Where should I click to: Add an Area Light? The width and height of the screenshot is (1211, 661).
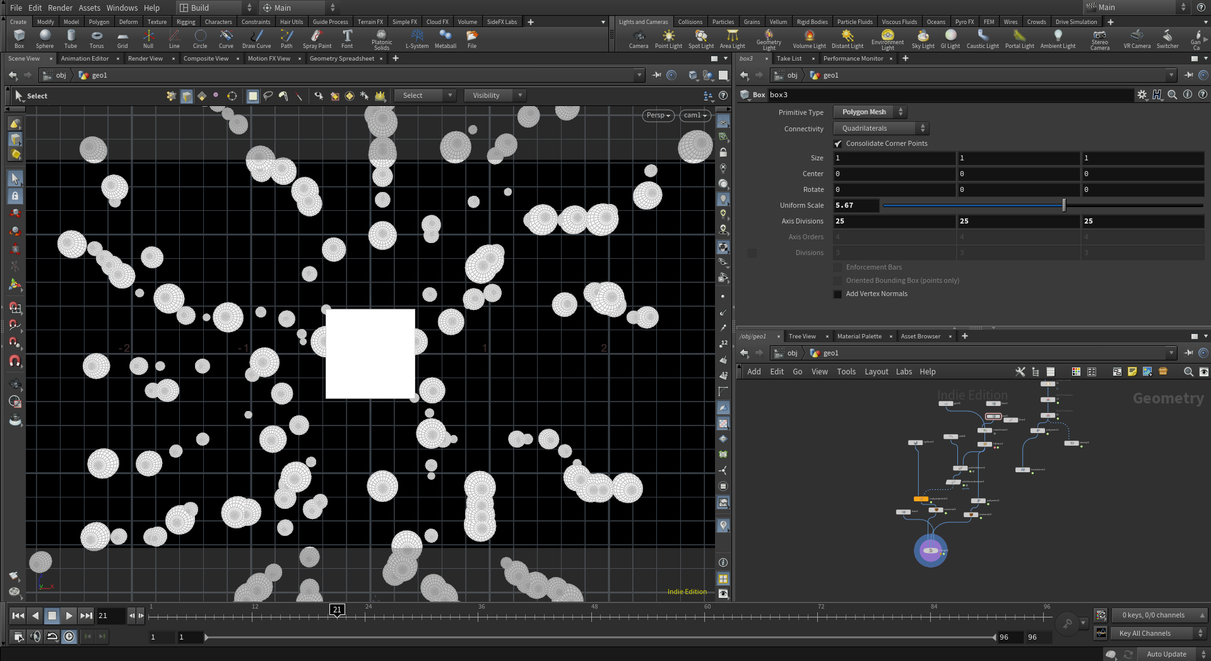733,39
